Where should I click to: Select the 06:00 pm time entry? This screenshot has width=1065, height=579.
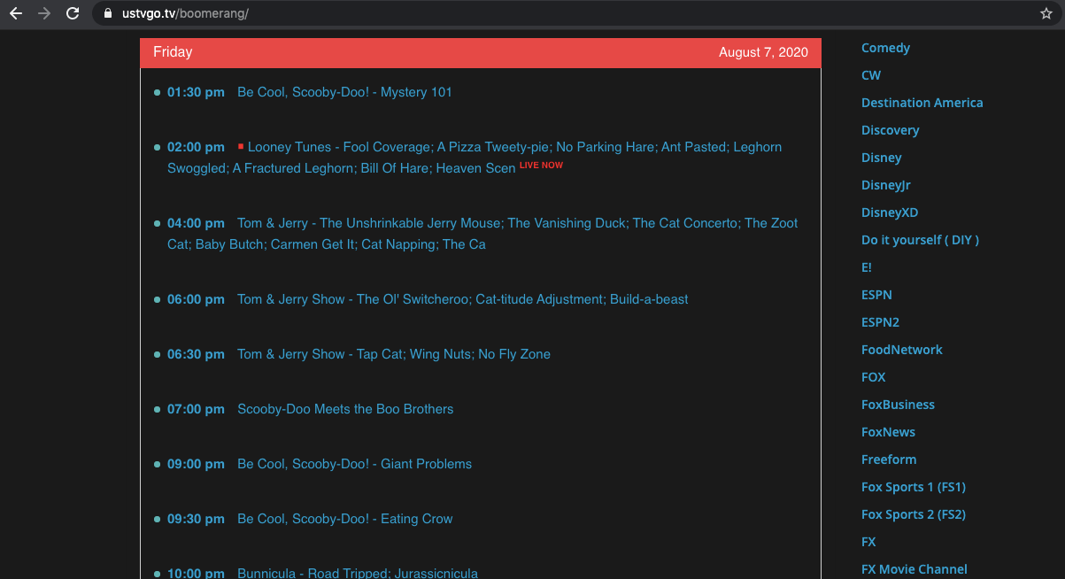coord(196,299)
